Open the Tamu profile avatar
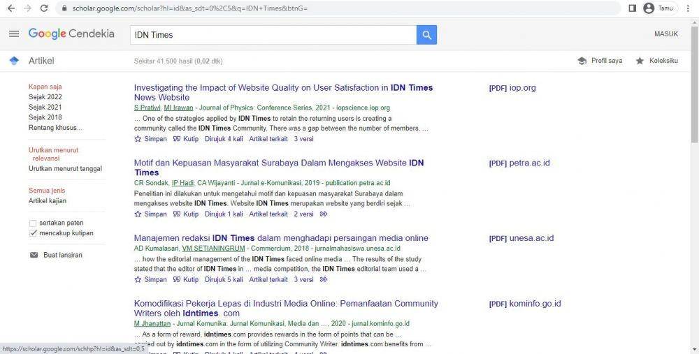Screen dimensions: 699x354 coord(649,8)
